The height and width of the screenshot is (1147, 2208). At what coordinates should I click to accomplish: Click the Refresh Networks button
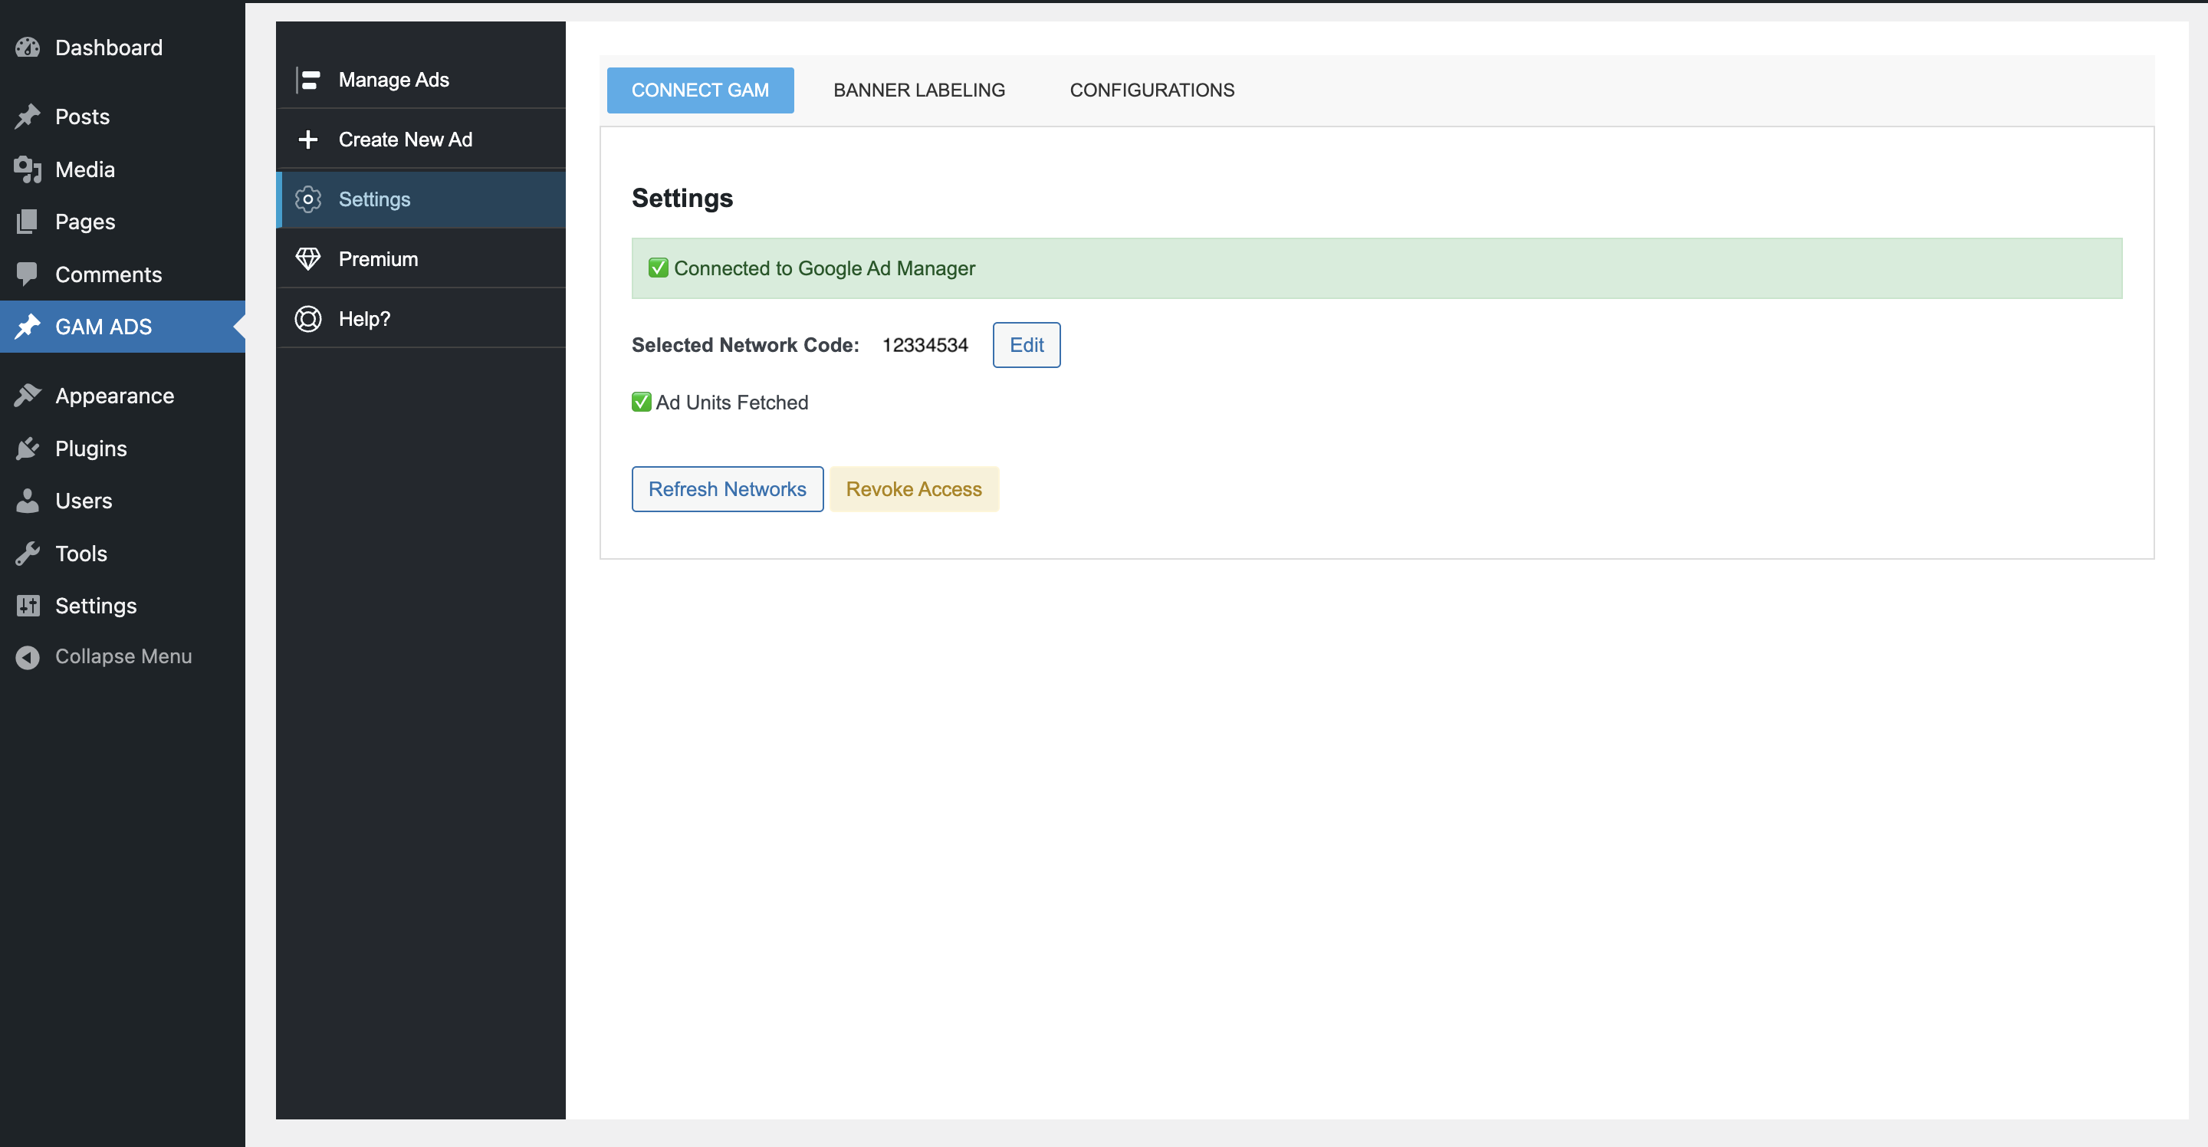pos(727,488)
